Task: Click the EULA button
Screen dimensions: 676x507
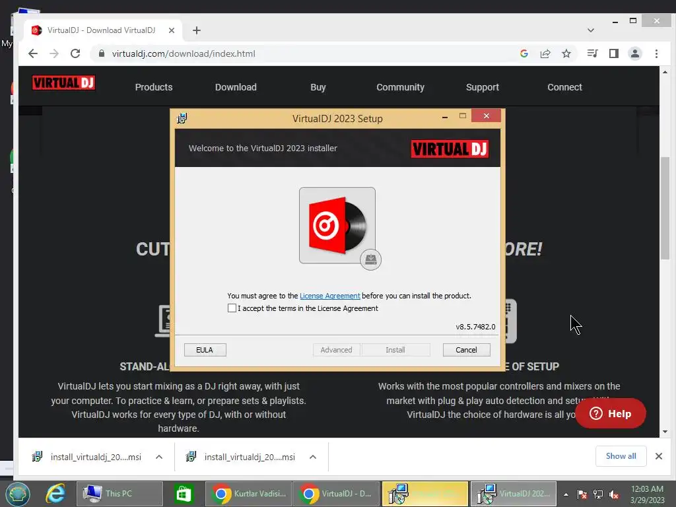Action: pyautogui.click(x=205, y=350)
